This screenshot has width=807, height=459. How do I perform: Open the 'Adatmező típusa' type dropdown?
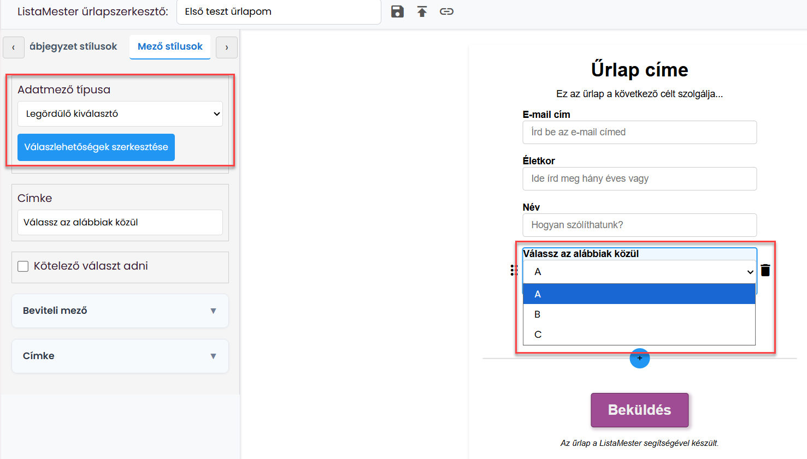[120, 114]
